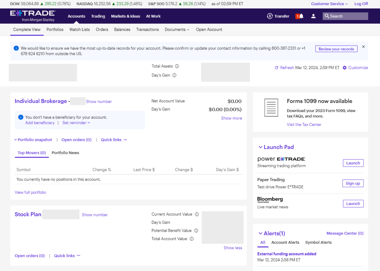Screen dimensions: 380x271
Task: Open Quick links ellipsis in Individual Brokerage
Action: tap(125, 140)
